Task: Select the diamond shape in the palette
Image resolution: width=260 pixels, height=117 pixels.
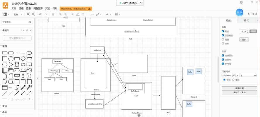Action: pos(23,59)
